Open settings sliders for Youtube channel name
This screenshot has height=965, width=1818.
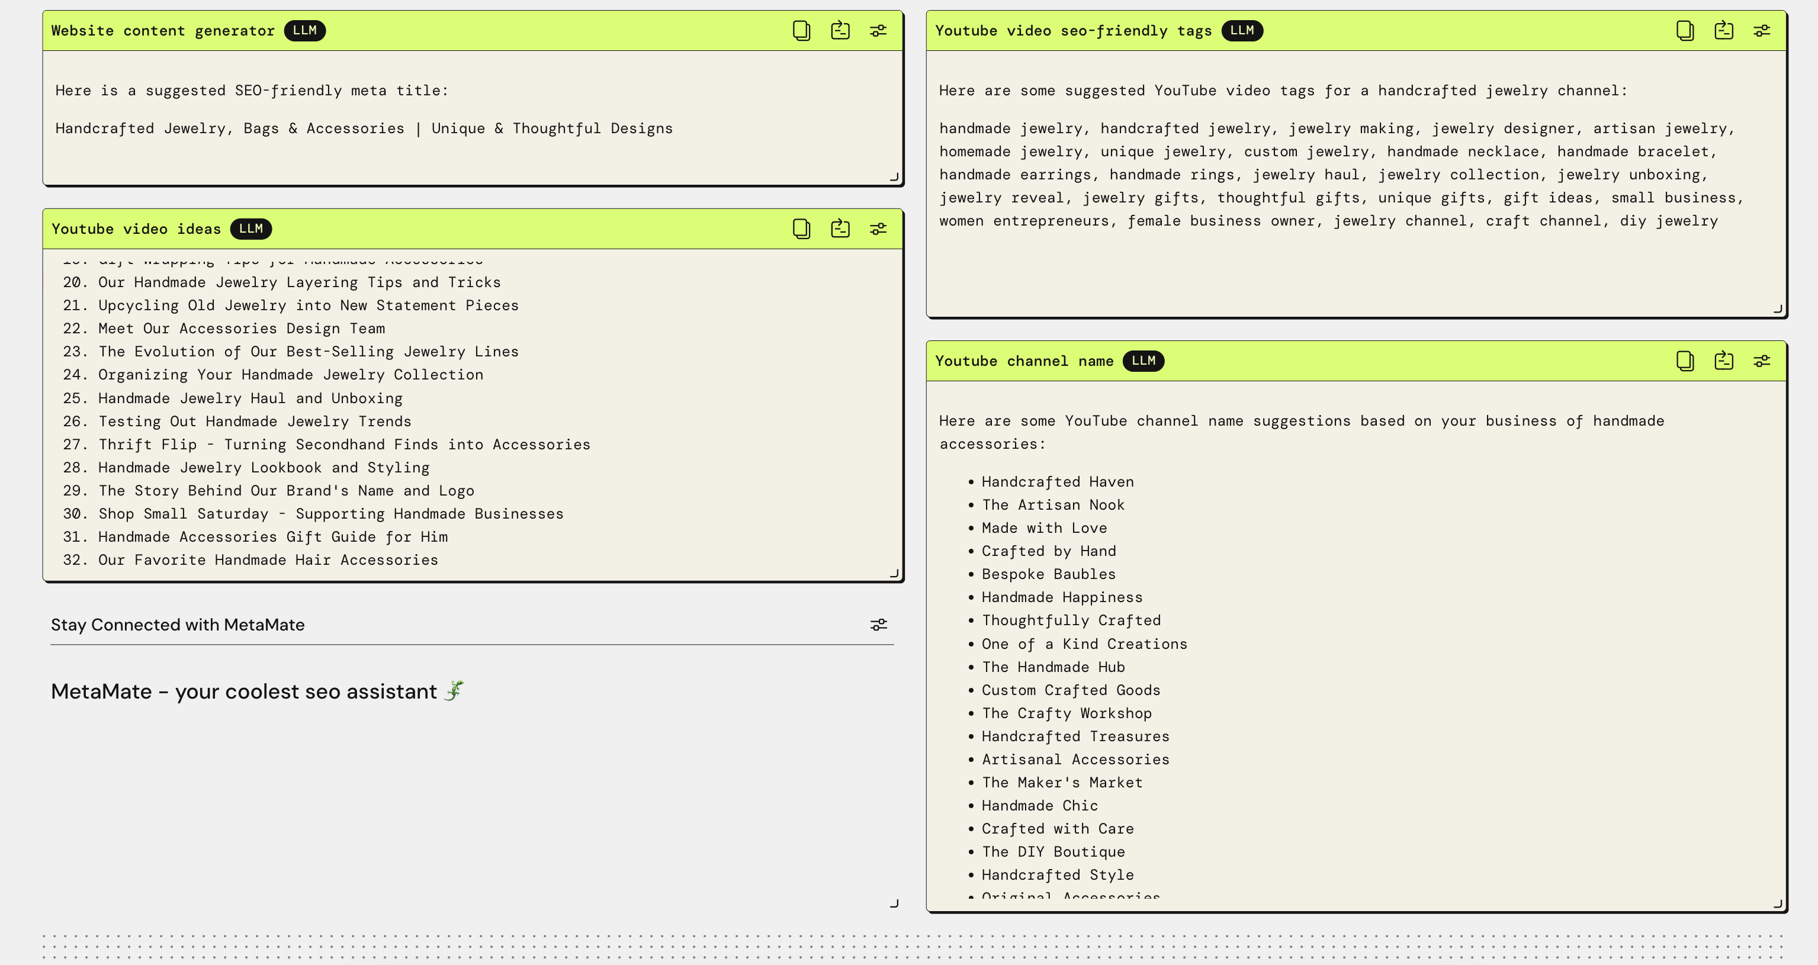[1762, 361]
